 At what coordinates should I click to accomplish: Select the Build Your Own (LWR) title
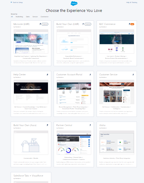coord(68,24)
